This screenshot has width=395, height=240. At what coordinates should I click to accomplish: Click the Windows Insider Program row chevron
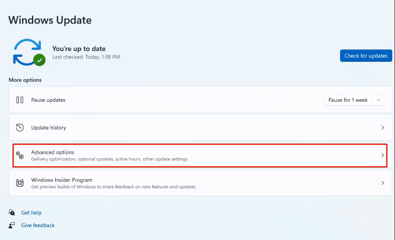383,183
